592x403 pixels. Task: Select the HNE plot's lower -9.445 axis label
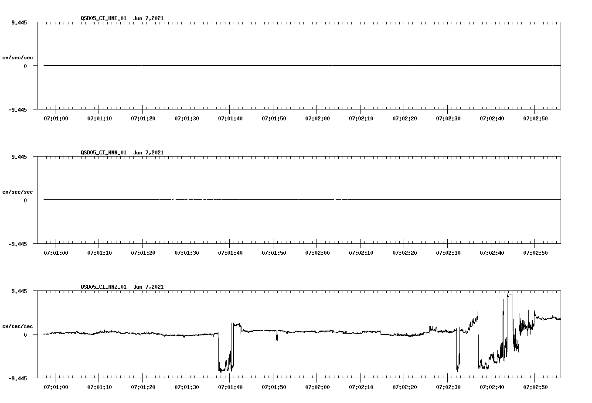pos(18,109)
